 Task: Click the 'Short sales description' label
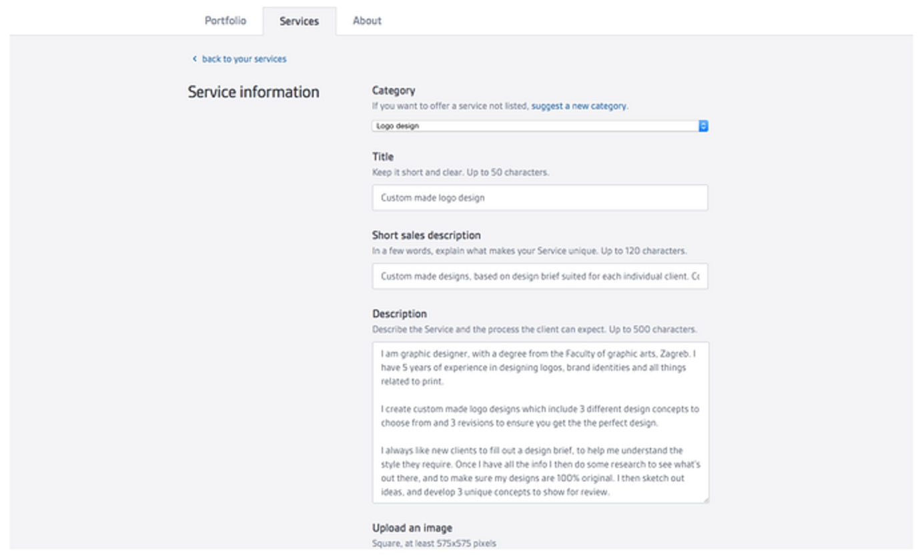pyautogui.click(x=426, y=235)
